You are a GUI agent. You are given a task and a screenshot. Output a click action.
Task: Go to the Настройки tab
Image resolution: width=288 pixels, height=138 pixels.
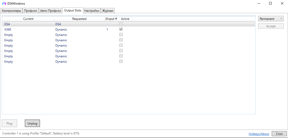[92, 11]
